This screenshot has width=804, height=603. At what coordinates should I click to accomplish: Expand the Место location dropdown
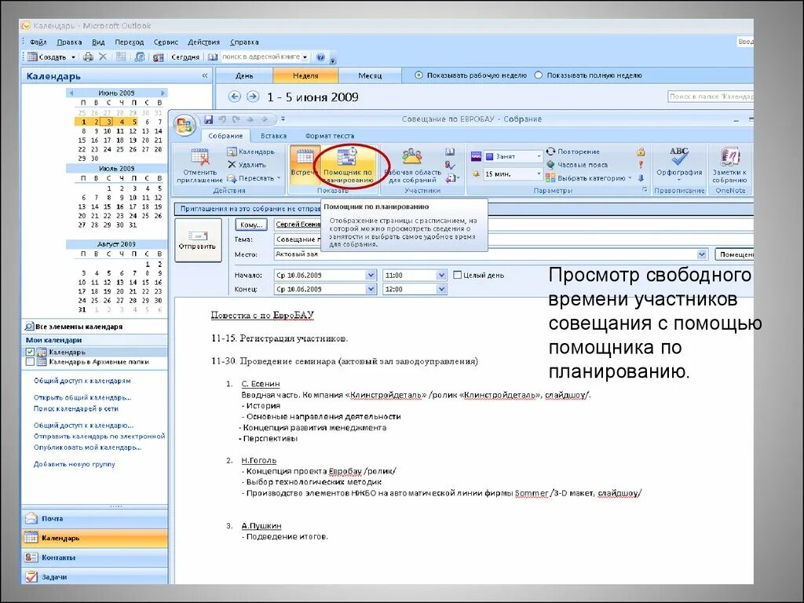(x=701, y=254)
